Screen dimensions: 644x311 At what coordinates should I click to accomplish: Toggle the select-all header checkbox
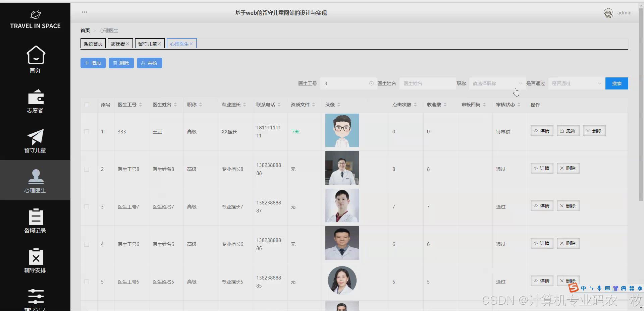87,105
